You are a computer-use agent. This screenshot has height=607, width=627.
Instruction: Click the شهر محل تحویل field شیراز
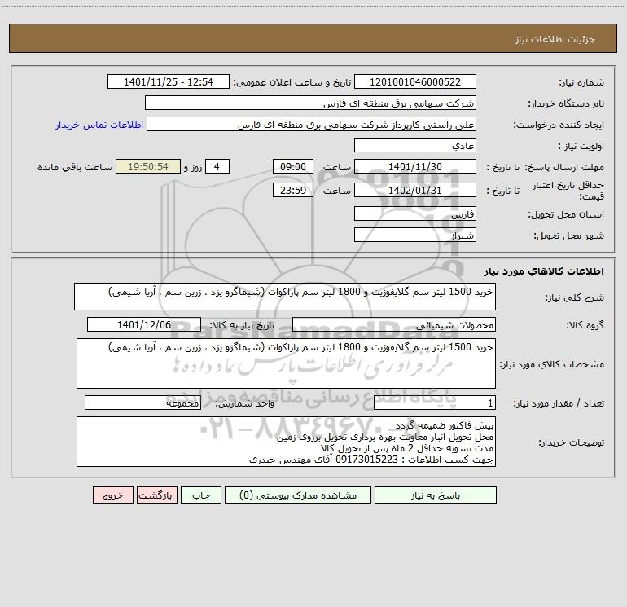[x=415, y=235]
